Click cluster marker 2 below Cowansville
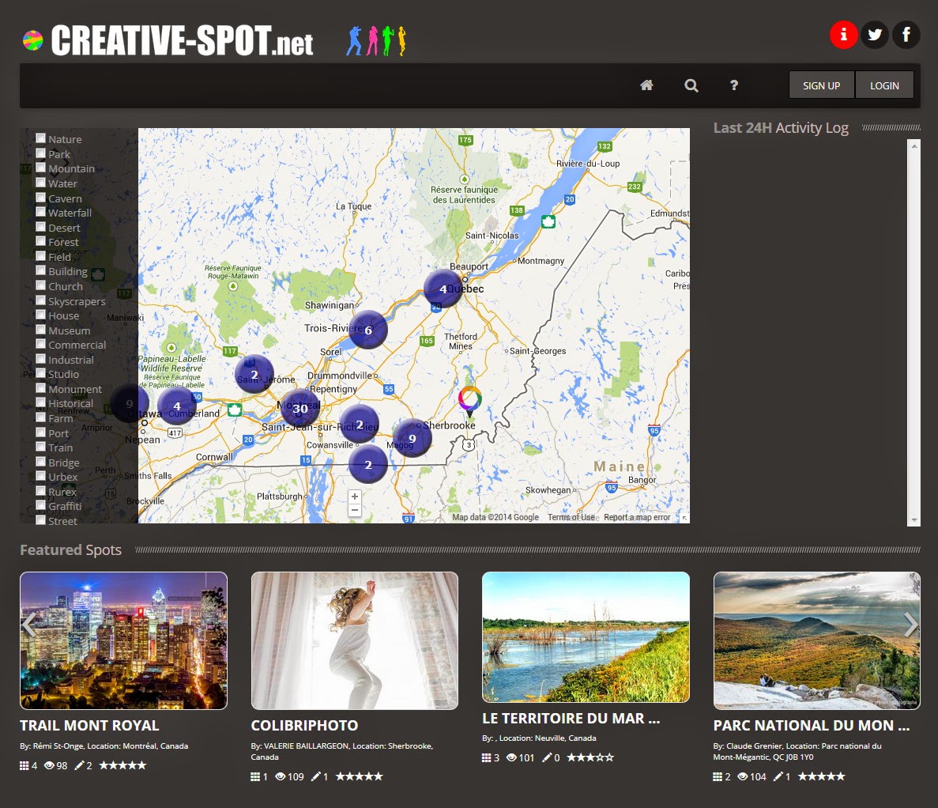This screenshot has height=808, width=938. [x=368, y=464]
